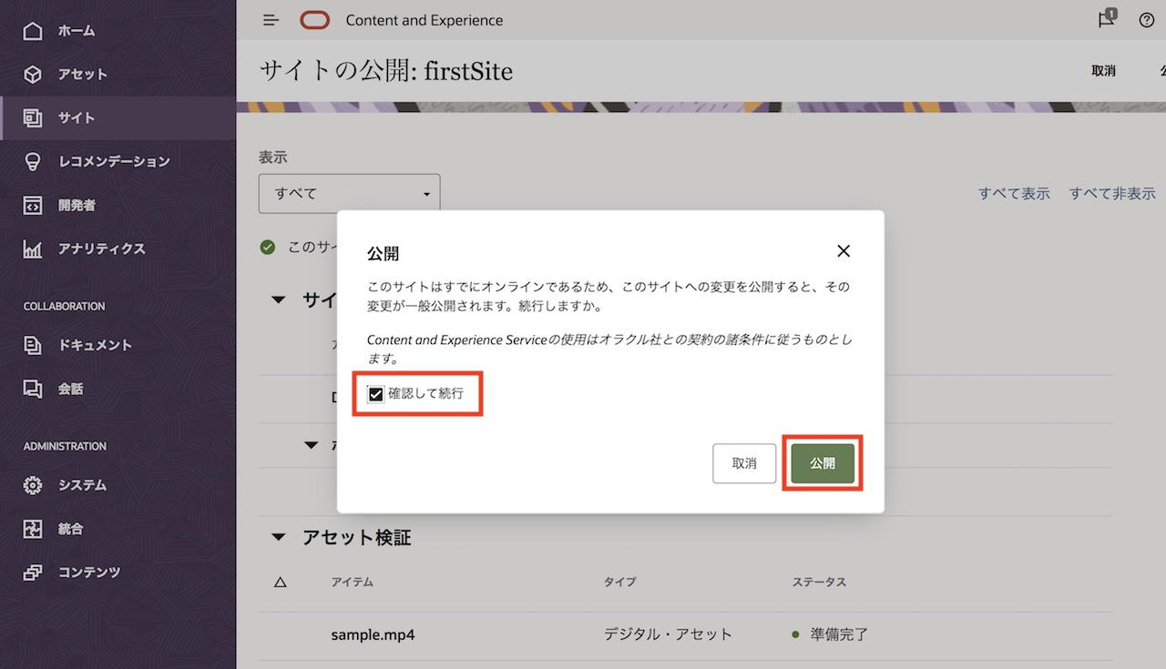This screenshot has height=669, width=1166.
Task: Open the ホーム section in sidebar
Action: 76,30
